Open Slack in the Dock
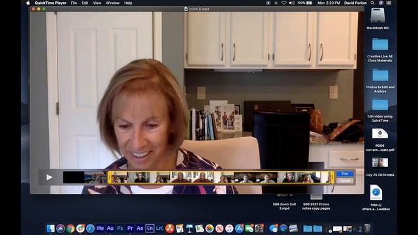Image resolution: width=418 pixels, height=235 pixels. pos(80,228)
